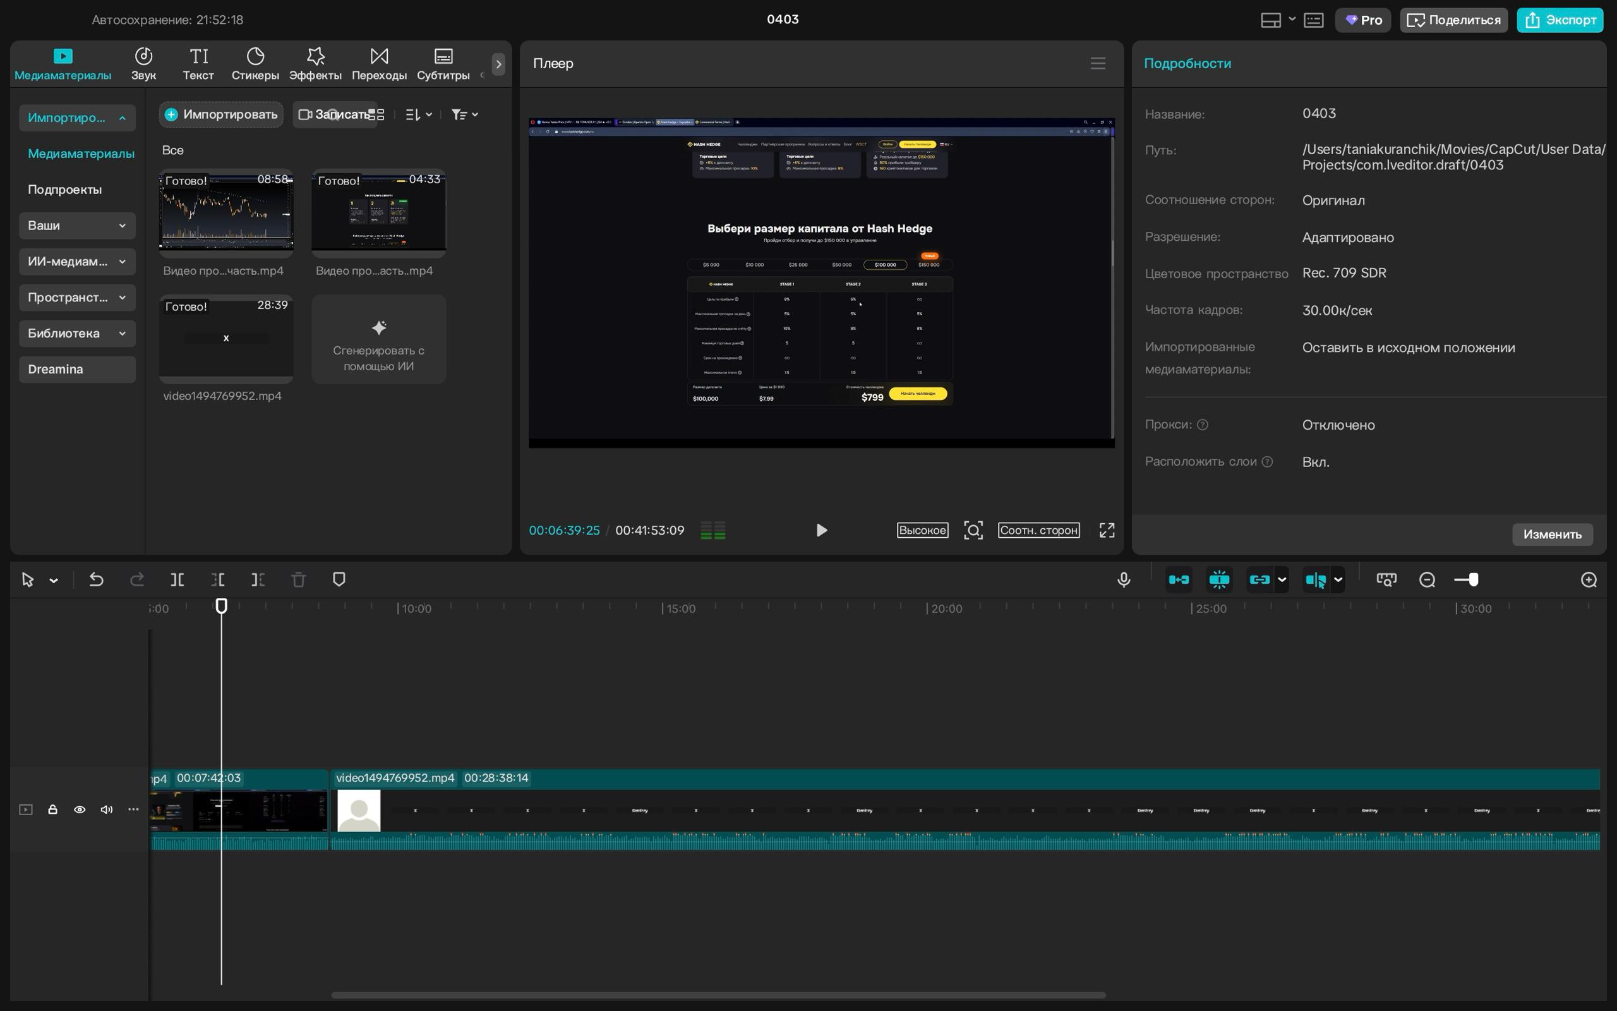Open the selection tool dropdown arrow
Screen dimensions: 1617x1011
[x=54, y=581]
